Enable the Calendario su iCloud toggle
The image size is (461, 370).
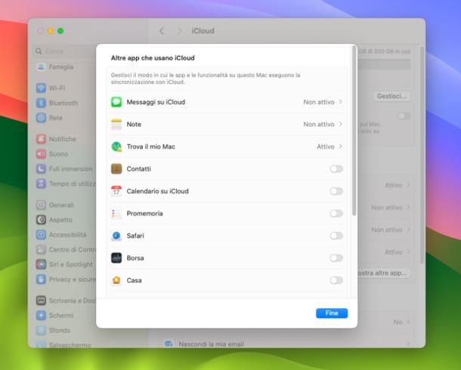tap(336, 191)
